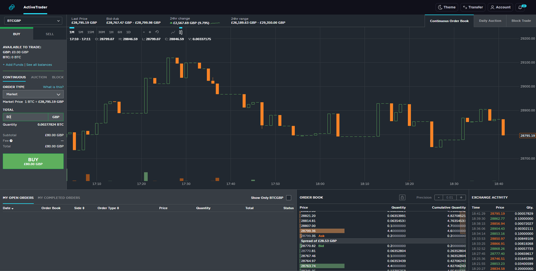Switch to line chart view
This screenshot has width=536, height=271.
click(x=173, y=32)
